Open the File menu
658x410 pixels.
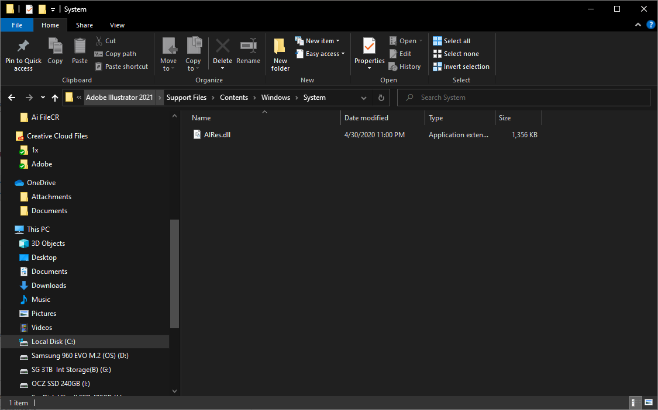click(x=17, y=25)
